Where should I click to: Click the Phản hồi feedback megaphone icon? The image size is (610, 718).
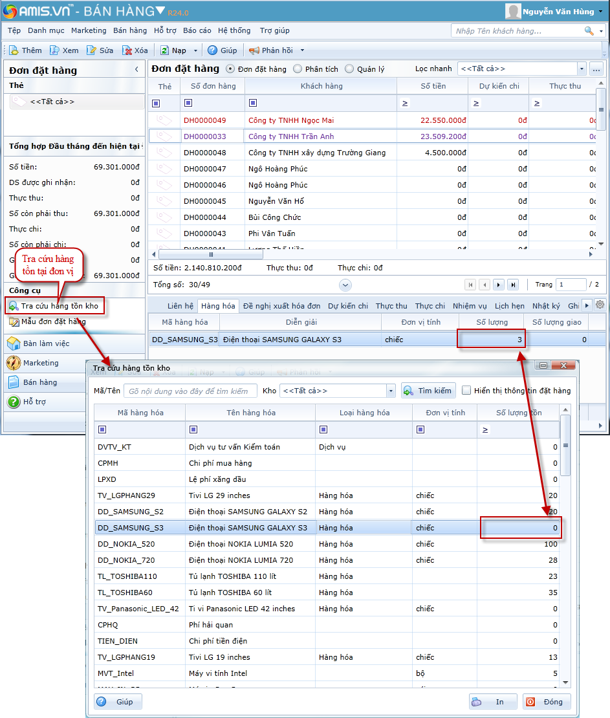[x=254, y=50]
